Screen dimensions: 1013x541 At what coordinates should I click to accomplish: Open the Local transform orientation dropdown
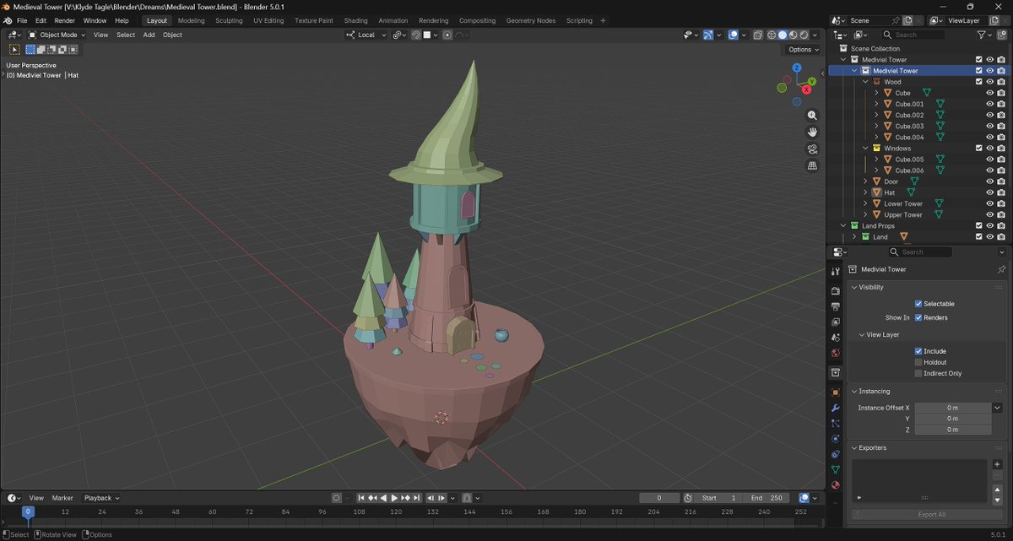[x=366, y=35]
